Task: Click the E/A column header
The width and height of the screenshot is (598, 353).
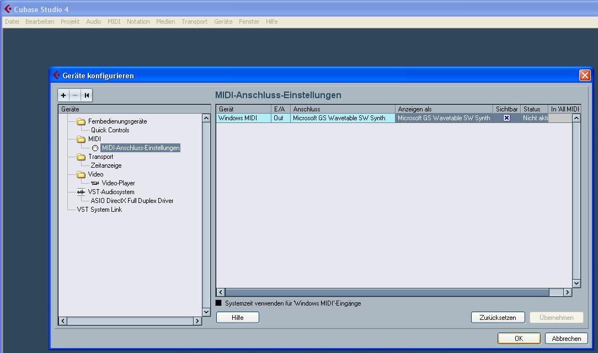Action: (281, 109)
